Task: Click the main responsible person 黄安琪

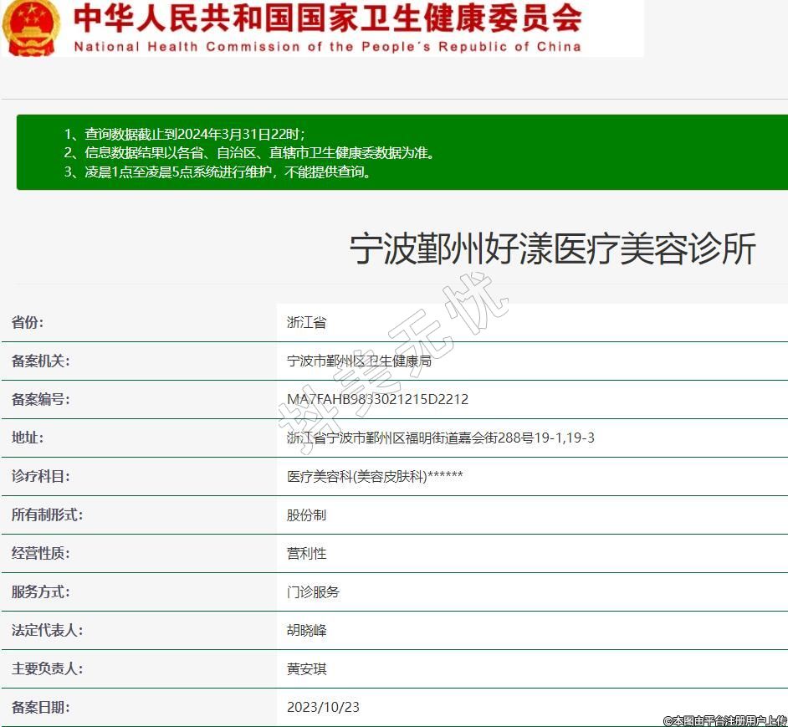Action: coord(306,669)
